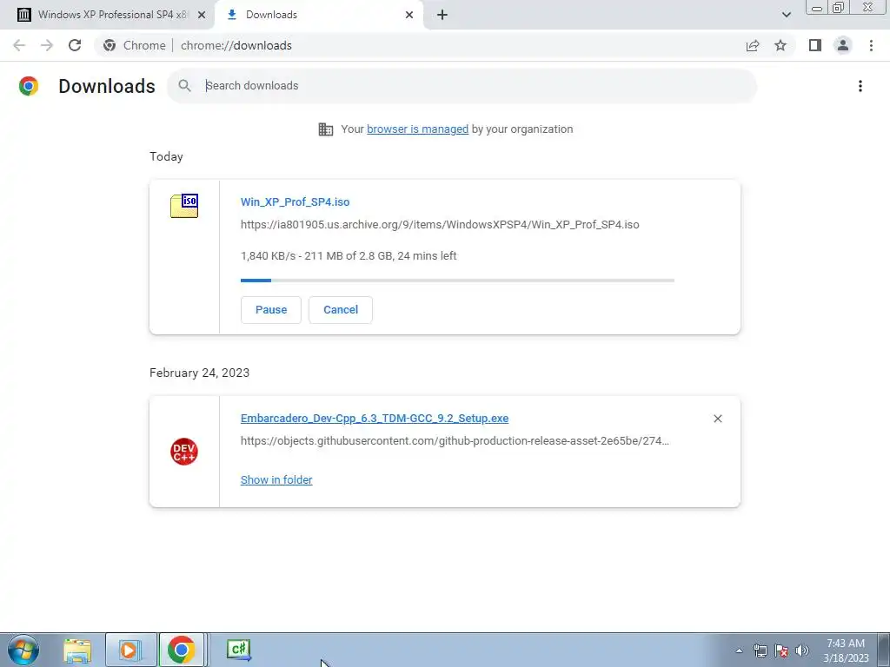890x667 pixels.
Task: Click the Chrome logo beside Downloads title
Action: click(x=29, y=86)
